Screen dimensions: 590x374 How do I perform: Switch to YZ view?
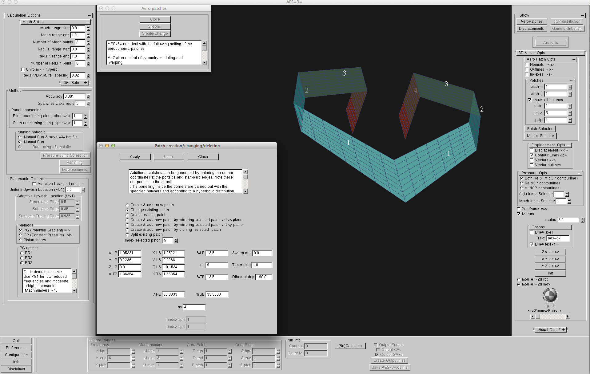(x=550, y=266)
